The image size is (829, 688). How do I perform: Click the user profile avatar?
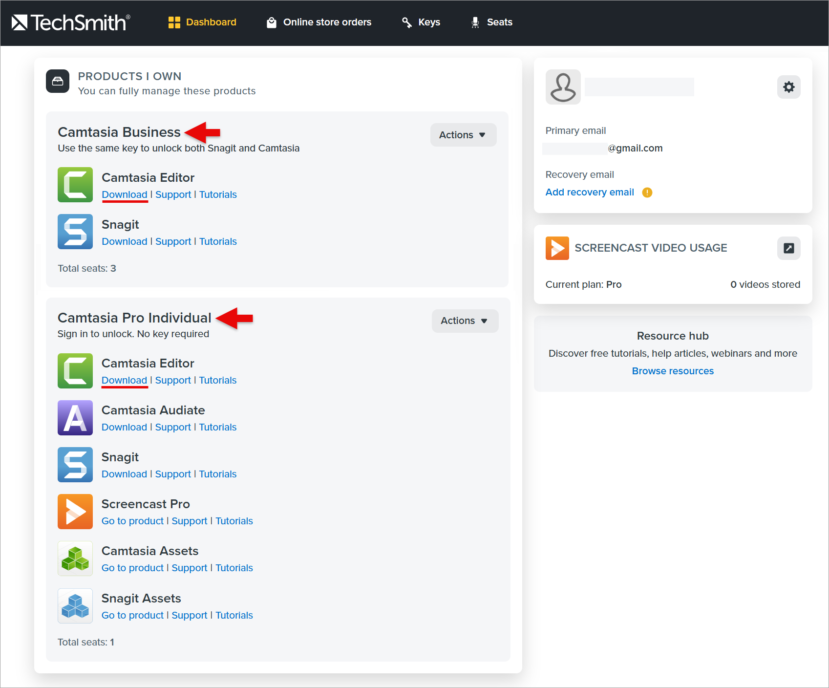tap(563, 87)
